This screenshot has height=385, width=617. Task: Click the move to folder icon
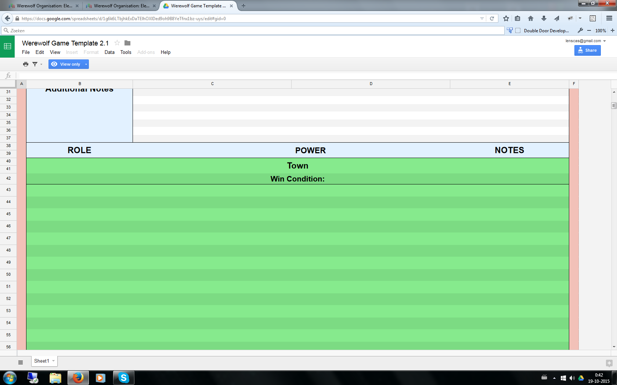127,43
